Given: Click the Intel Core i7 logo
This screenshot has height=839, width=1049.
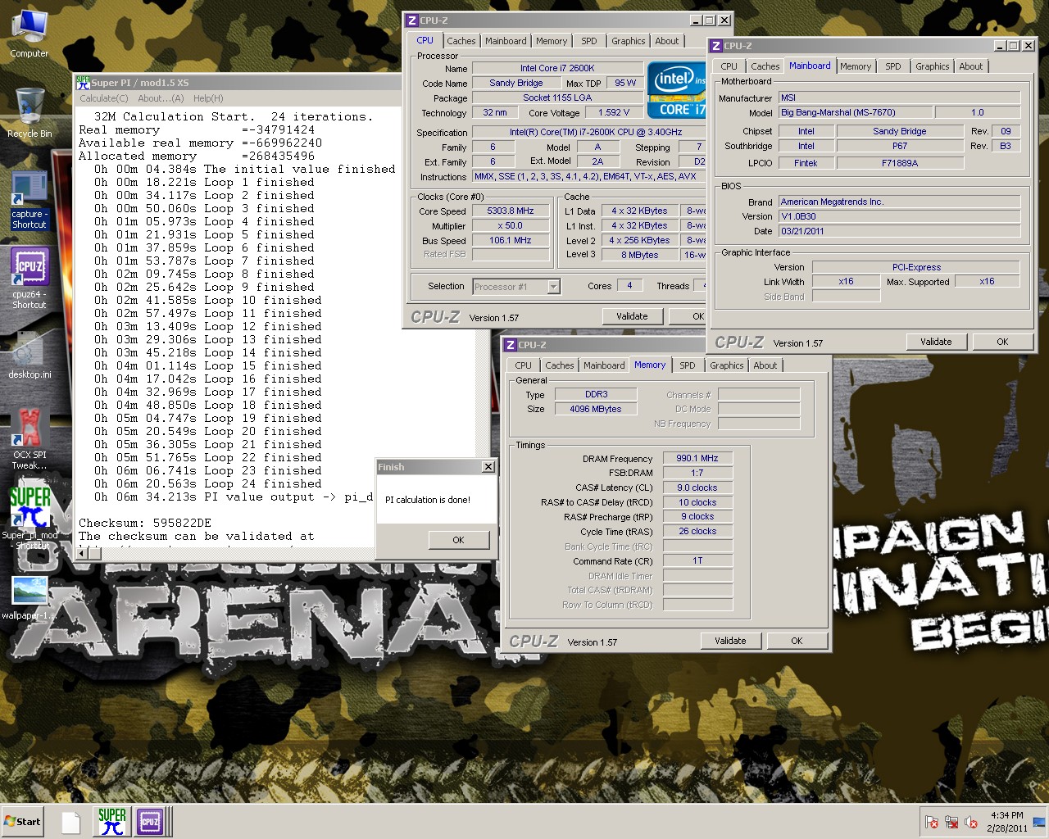Looking at the screenshot, I should pos(677,90).
